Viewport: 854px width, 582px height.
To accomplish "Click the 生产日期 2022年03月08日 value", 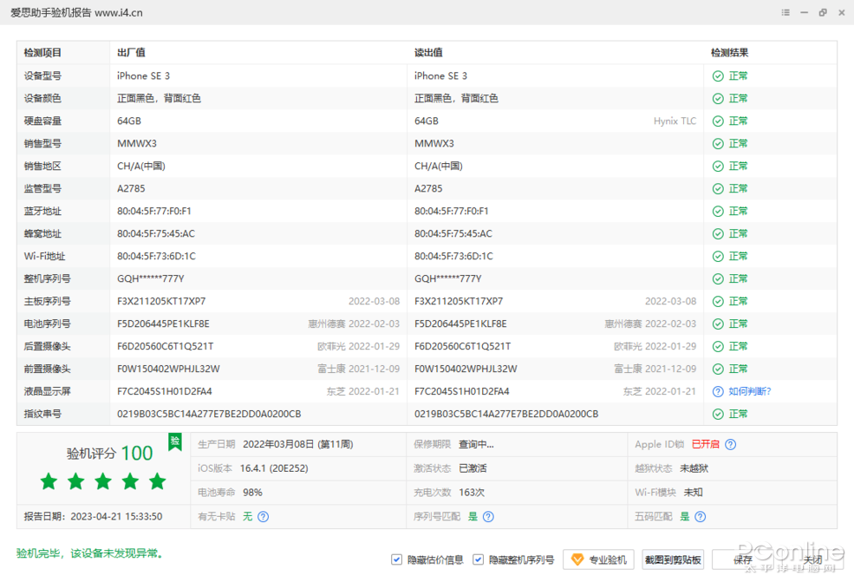I will (298, 444).
